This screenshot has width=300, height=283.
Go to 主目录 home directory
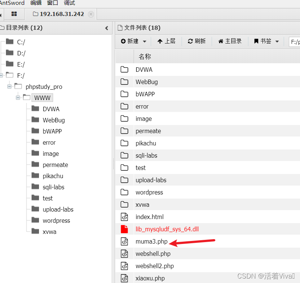pos(230,41)
